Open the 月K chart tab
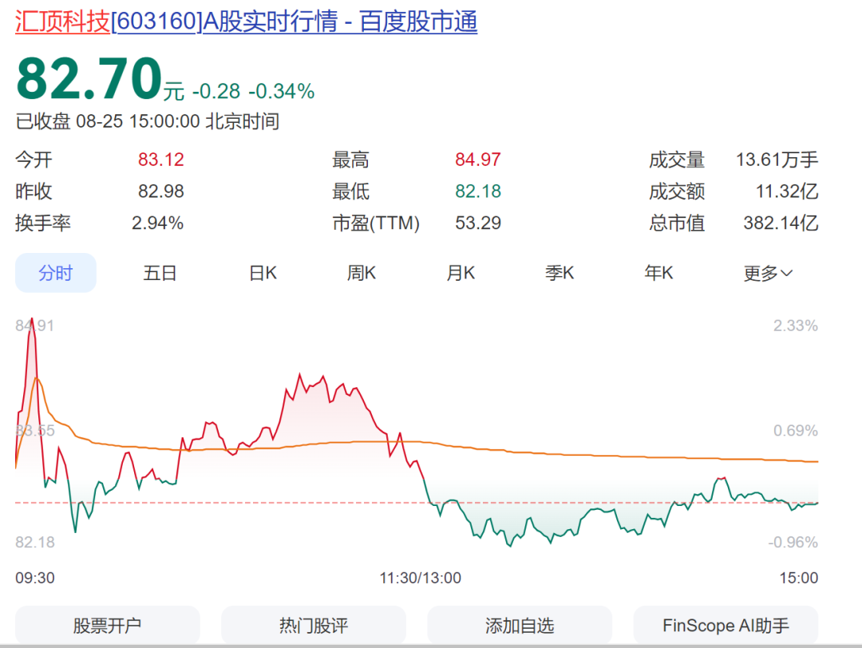Viewport: 862px width, 648px height. [461, 273]
